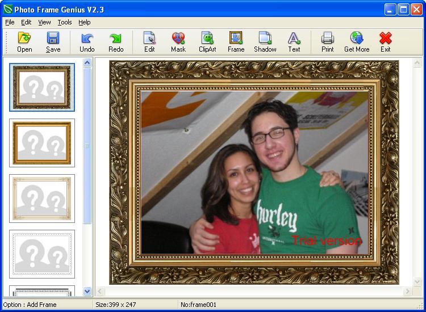Screen dimensions: 426x312
Task: Add ClipArt to the photo
Action: (207, 42)
